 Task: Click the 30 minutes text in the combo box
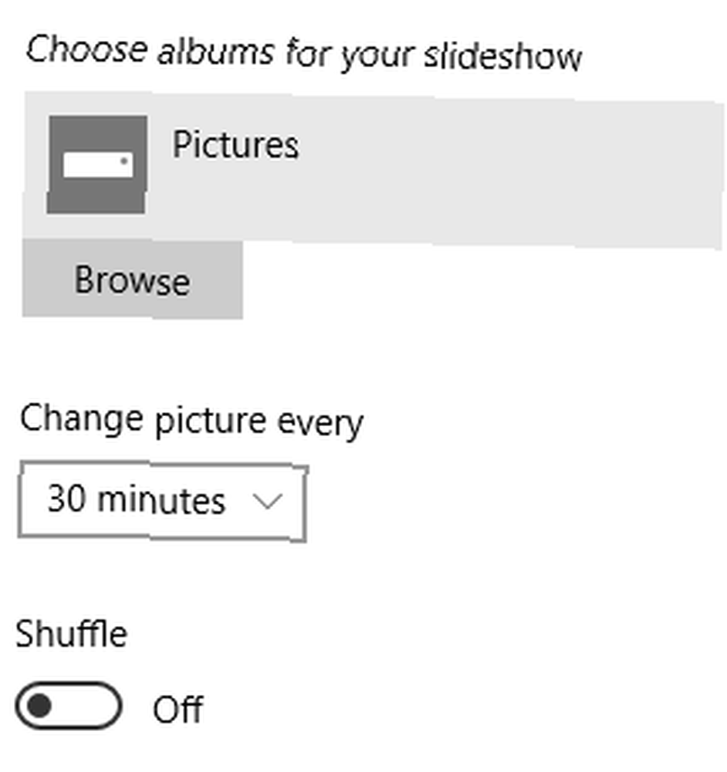pyautogui.click(x=137, y=499)
